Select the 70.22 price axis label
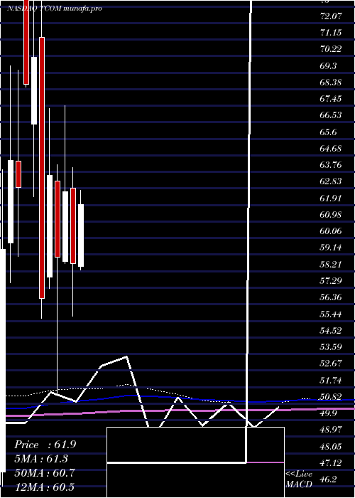The height and width of the screenshot is (498, 355). pyautogui.click(x=331, y=49)
